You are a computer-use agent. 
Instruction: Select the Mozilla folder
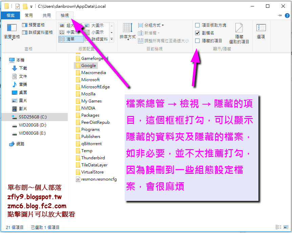tap(86, 94)
